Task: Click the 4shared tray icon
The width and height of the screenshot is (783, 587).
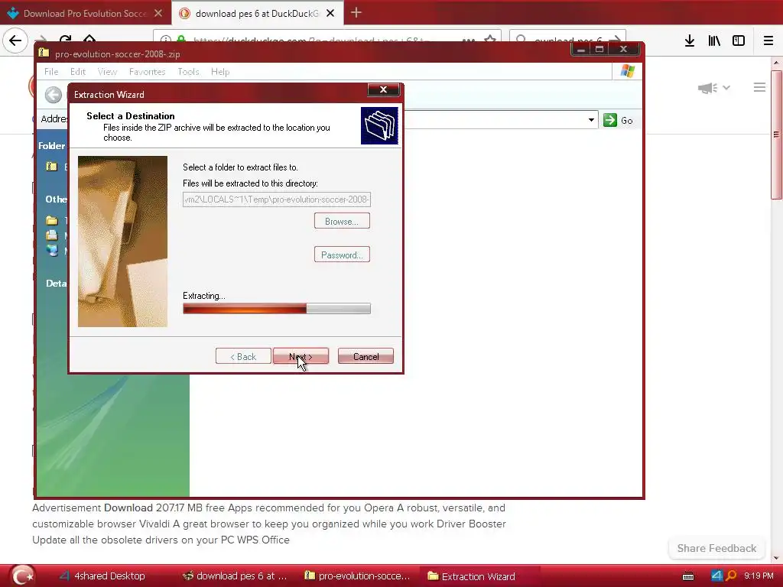Action: 717,576
